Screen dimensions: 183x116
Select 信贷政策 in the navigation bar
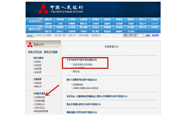(95, 19)
